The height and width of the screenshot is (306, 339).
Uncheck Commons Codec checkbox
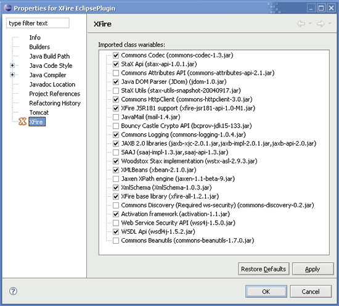pos(116,56)
